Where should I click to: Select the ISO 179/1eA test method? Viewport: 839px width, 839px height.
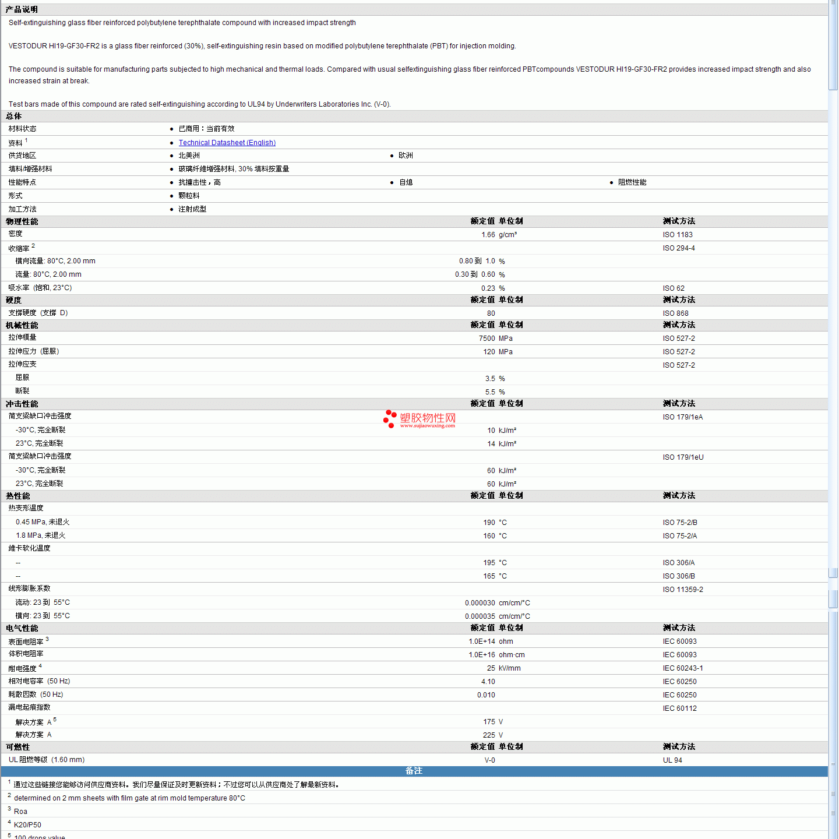[683, 417]
